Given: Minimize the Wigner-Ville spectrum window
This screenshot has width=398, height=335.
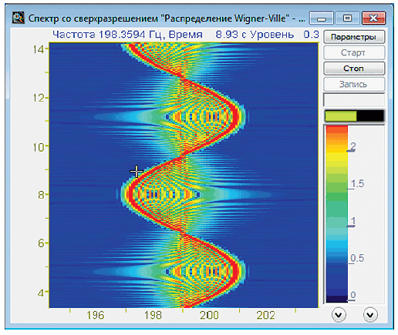Looking at the screenshot, I should click(x=322, y=18).
